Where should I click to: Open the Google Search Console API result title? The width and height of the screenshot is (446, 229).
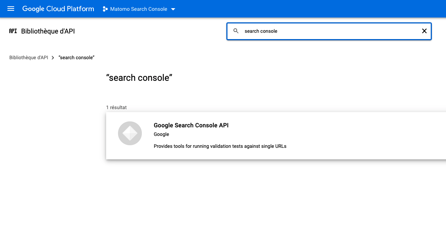click(191, 125)
